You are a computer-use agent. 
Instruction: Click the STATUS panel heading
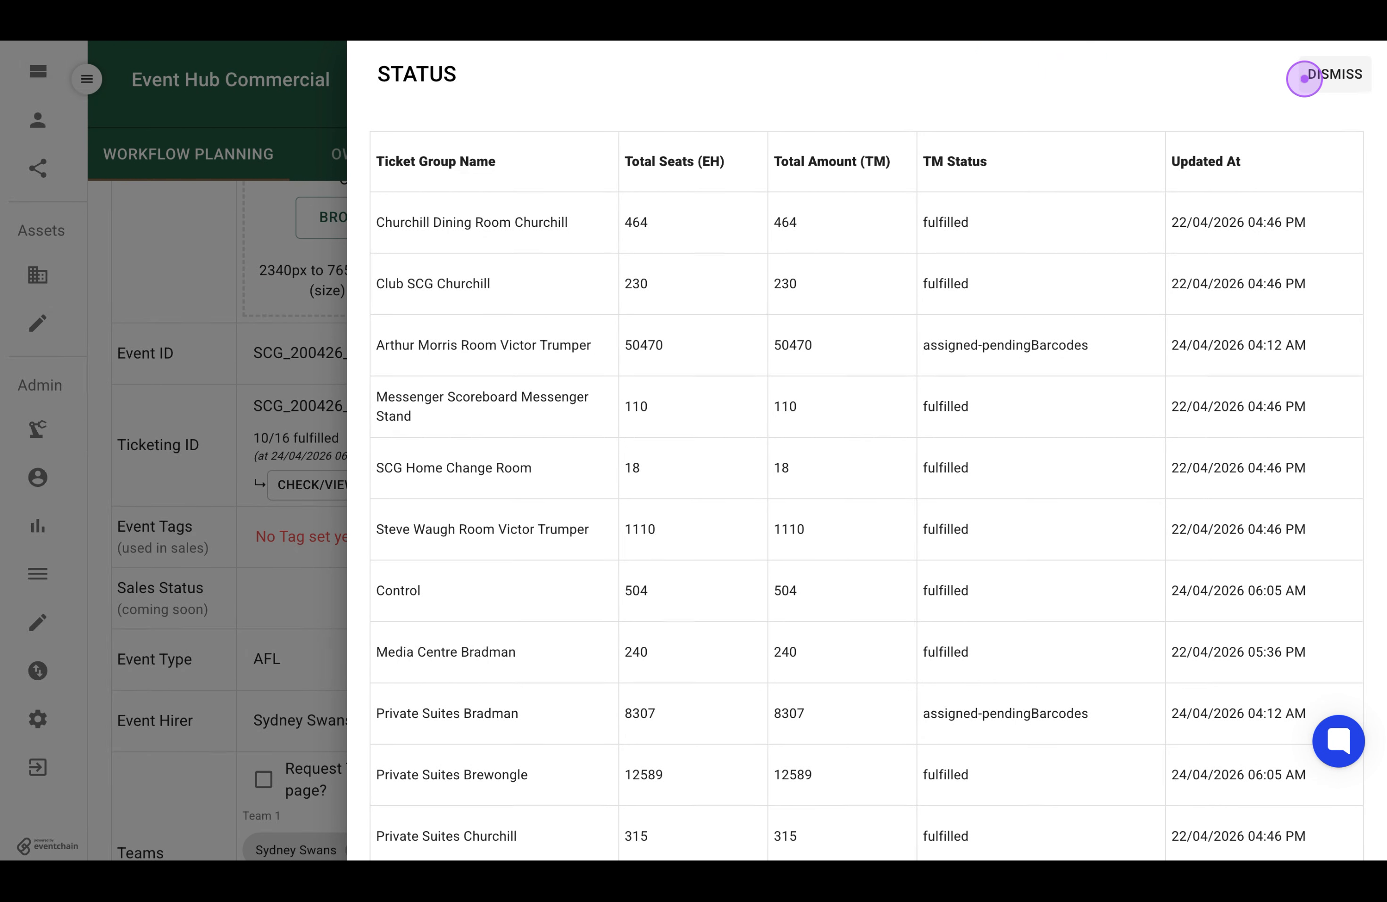coord(417,74)
